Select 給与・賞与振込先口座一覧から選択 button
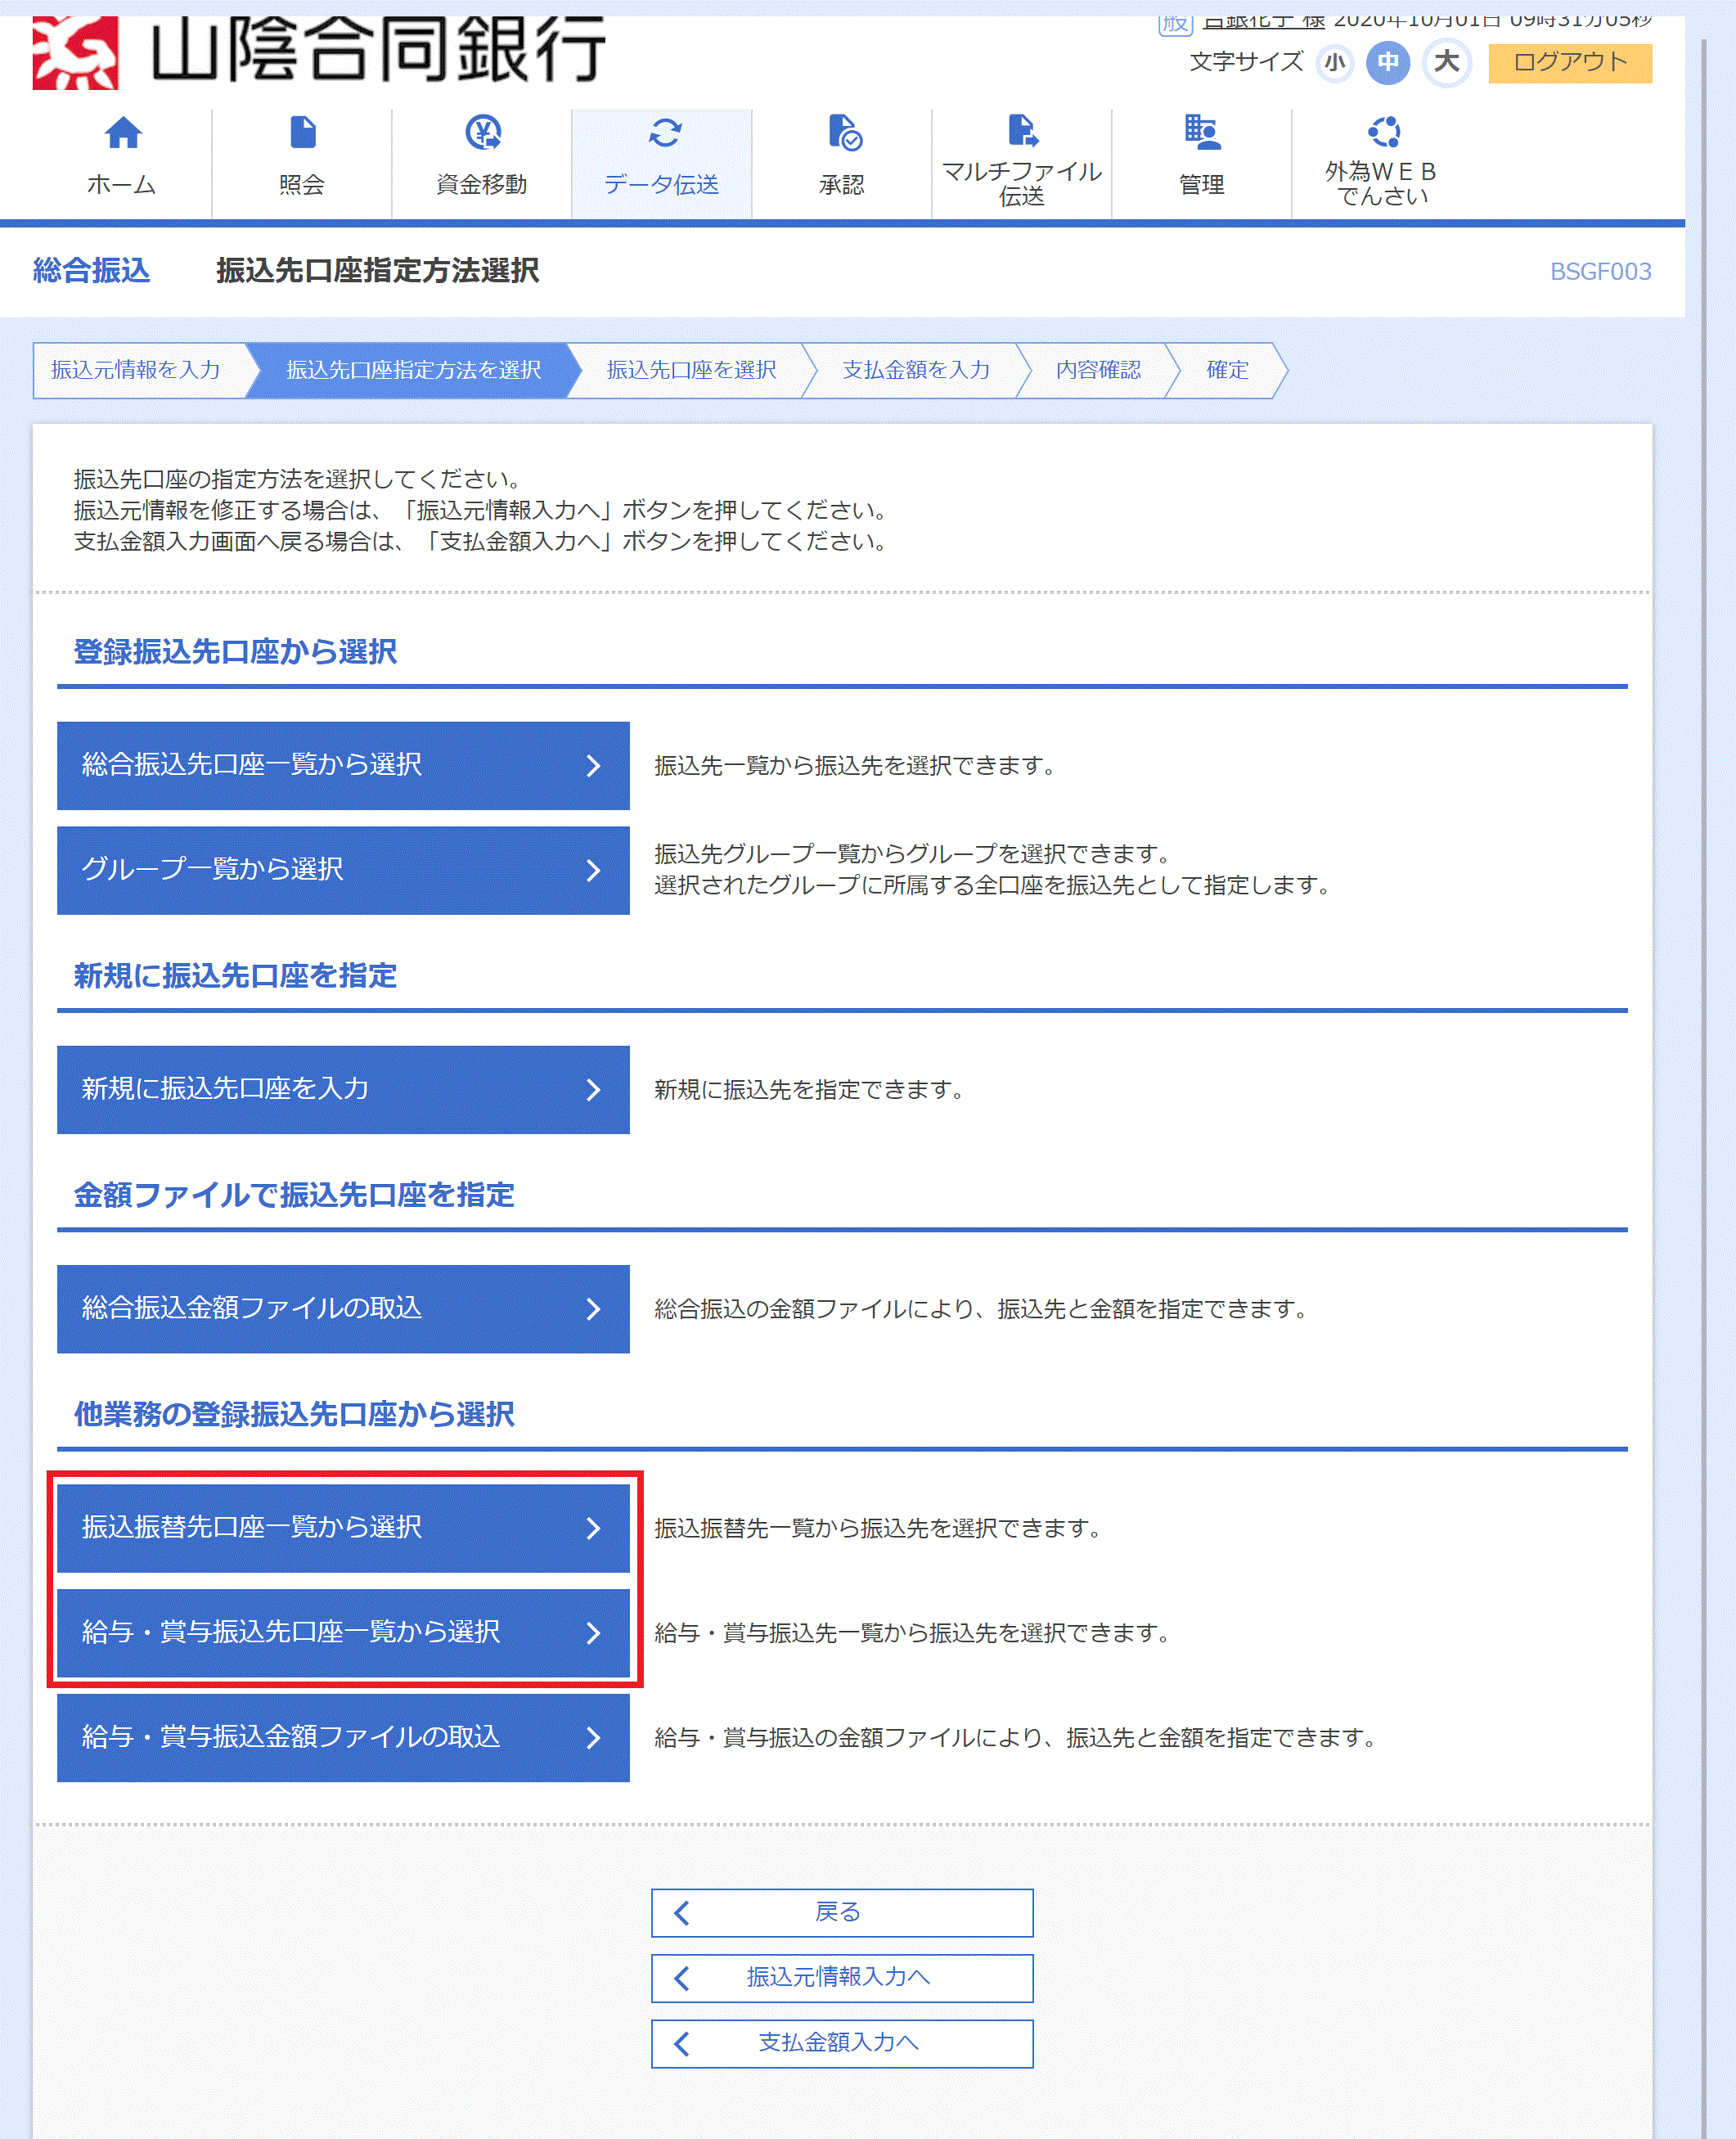Viewport: 1736px width, 2139px height. tap(343, 1632)
